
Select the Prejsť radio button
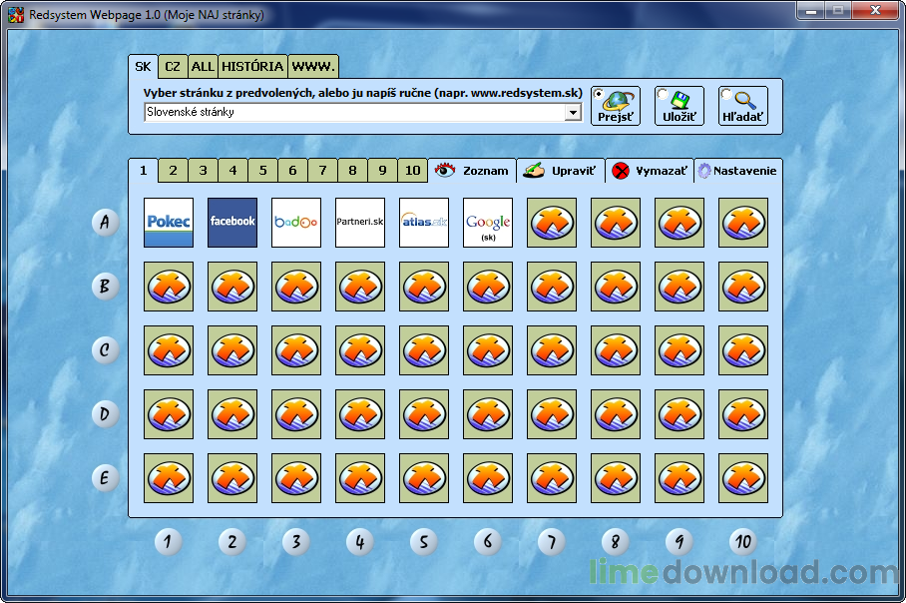[x=599, y=94]
